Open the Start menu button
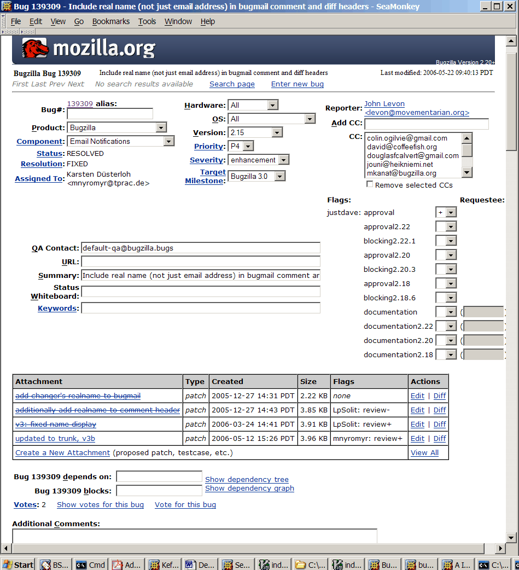Image resolution: width=519 pixels, height=570 pixels. tap(18, 565)
